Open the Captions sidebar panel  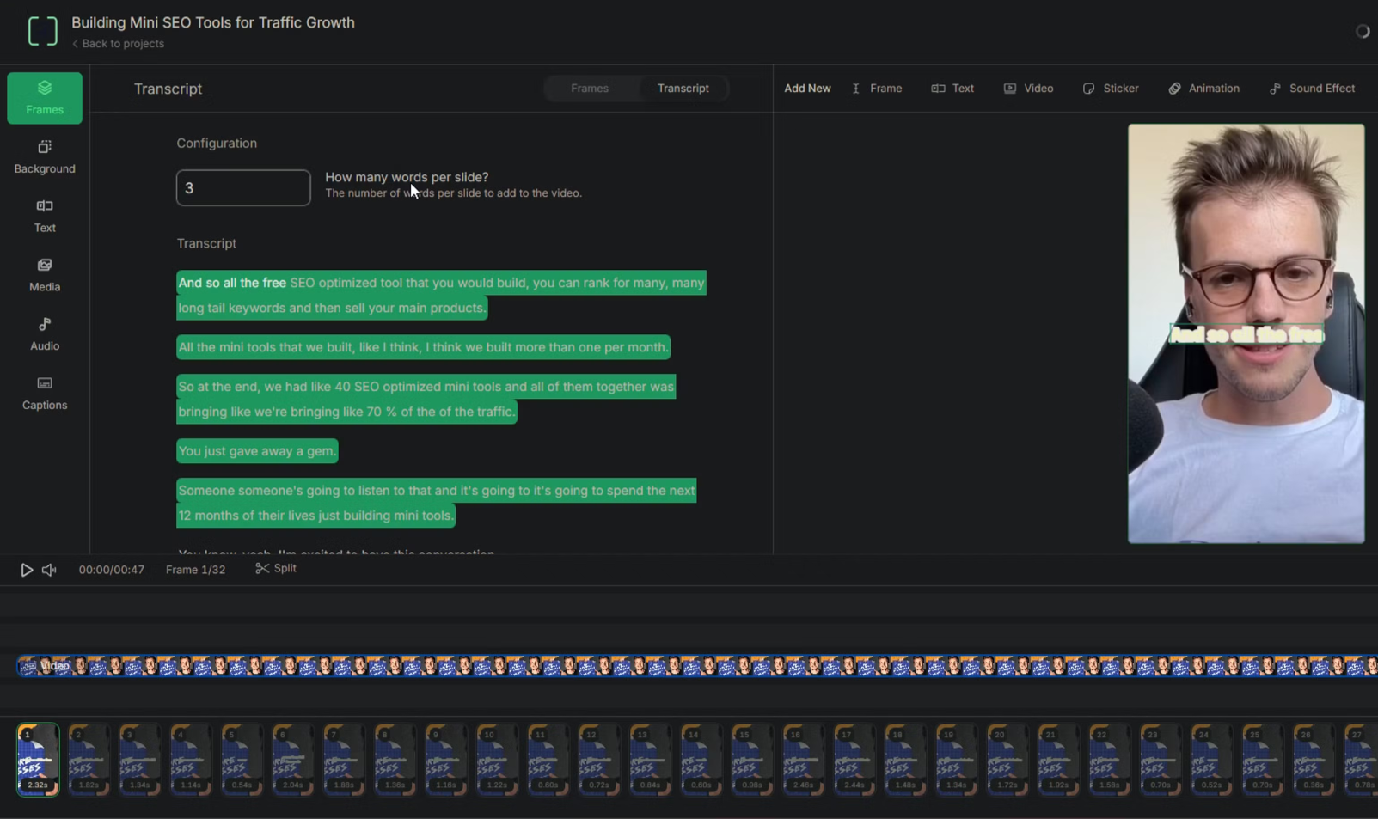pyautogui.click(x=45, y=394)
